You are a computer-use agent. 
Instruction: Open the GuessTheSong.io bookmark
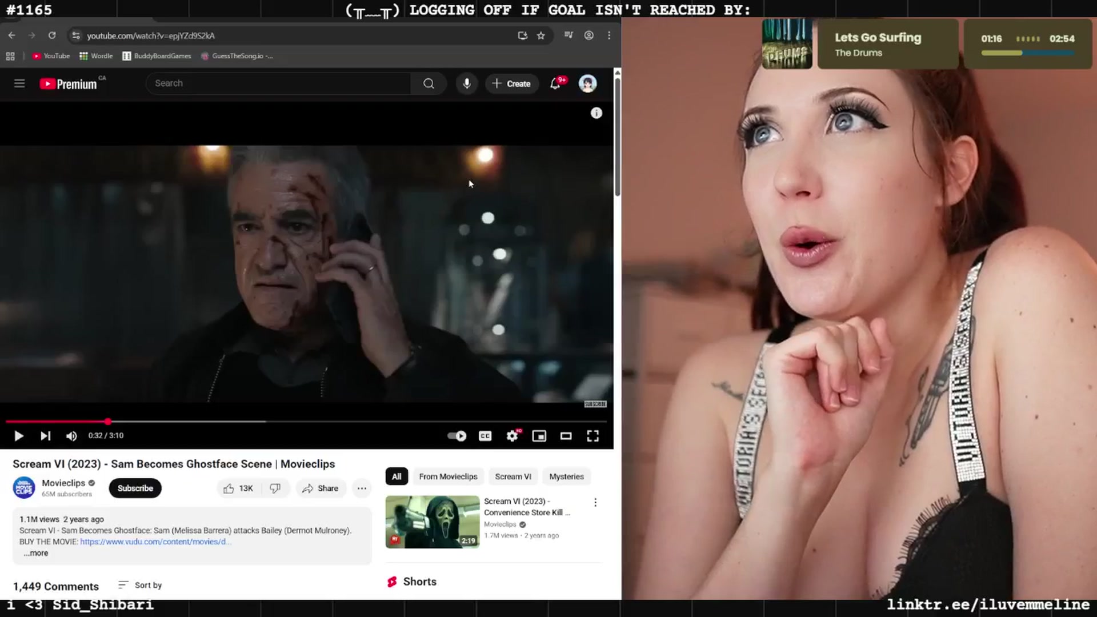(x=237, y=56)
